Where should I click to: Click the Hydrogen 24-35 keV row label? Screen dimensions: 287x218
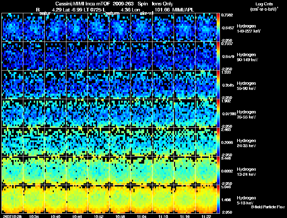[246, 143]
